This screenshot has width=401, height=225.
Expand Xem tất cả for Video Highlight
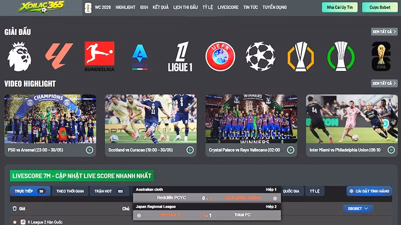[384, 83]
